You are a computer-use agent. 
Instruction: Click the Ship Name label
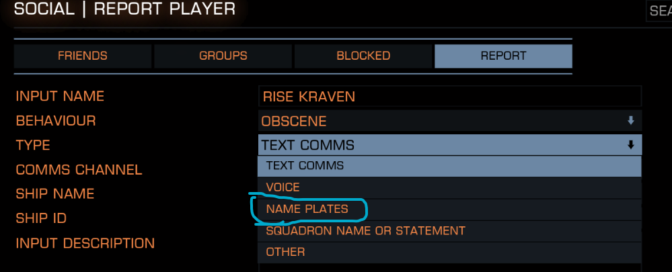point(55,194)
